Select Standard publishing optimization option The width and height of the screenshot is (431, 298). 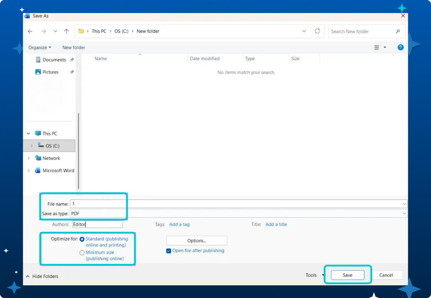point(82,239)
